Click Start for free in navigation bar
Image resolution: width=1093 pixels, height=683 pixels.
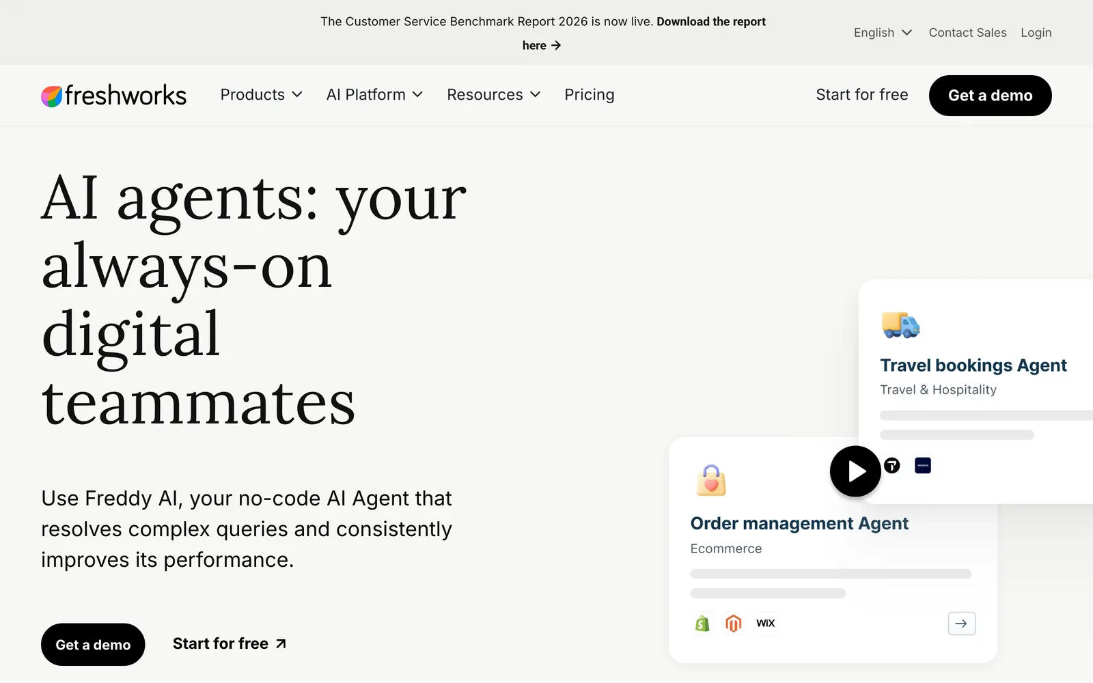(x=862, y=95)
